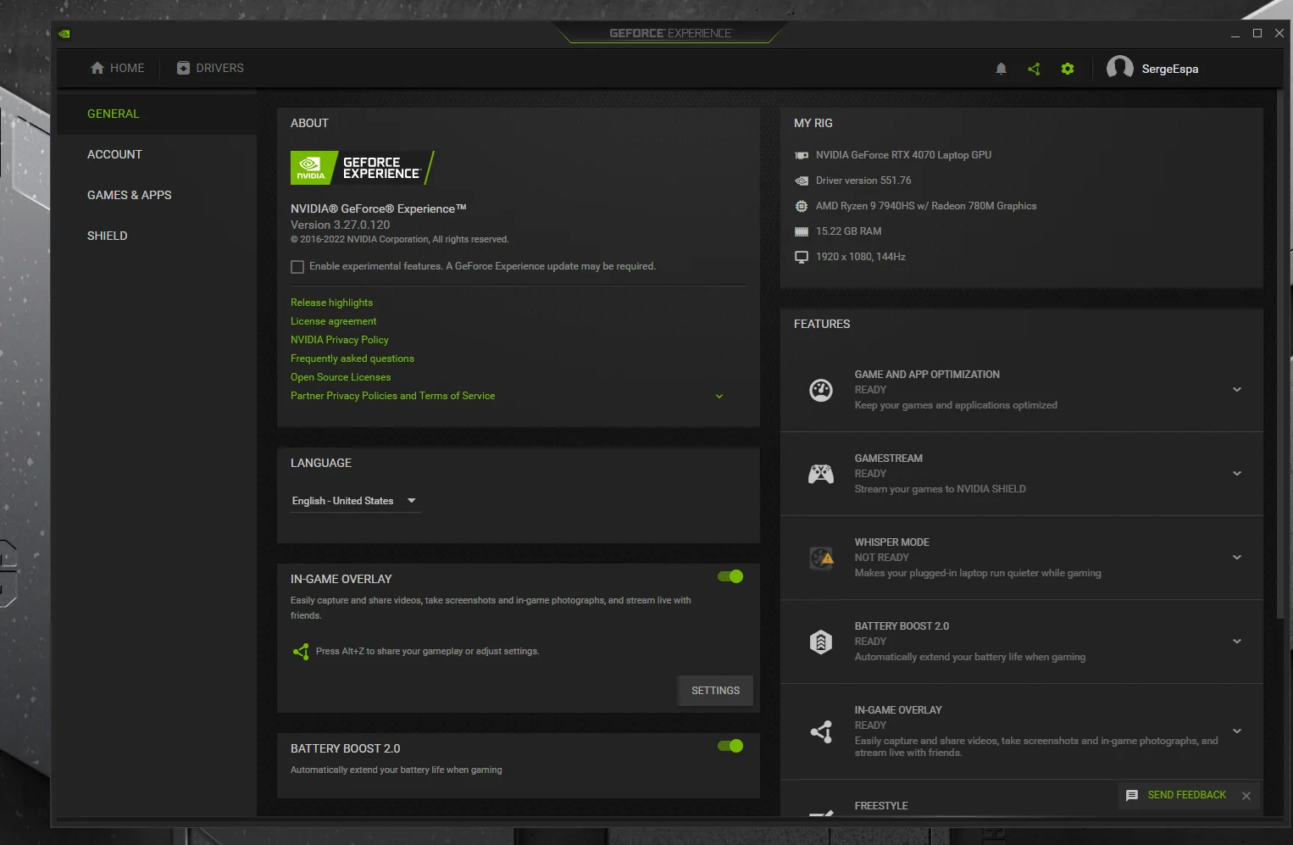
Task: Click the NVIDIA logo in the title bar
Action: coord(64,33)
